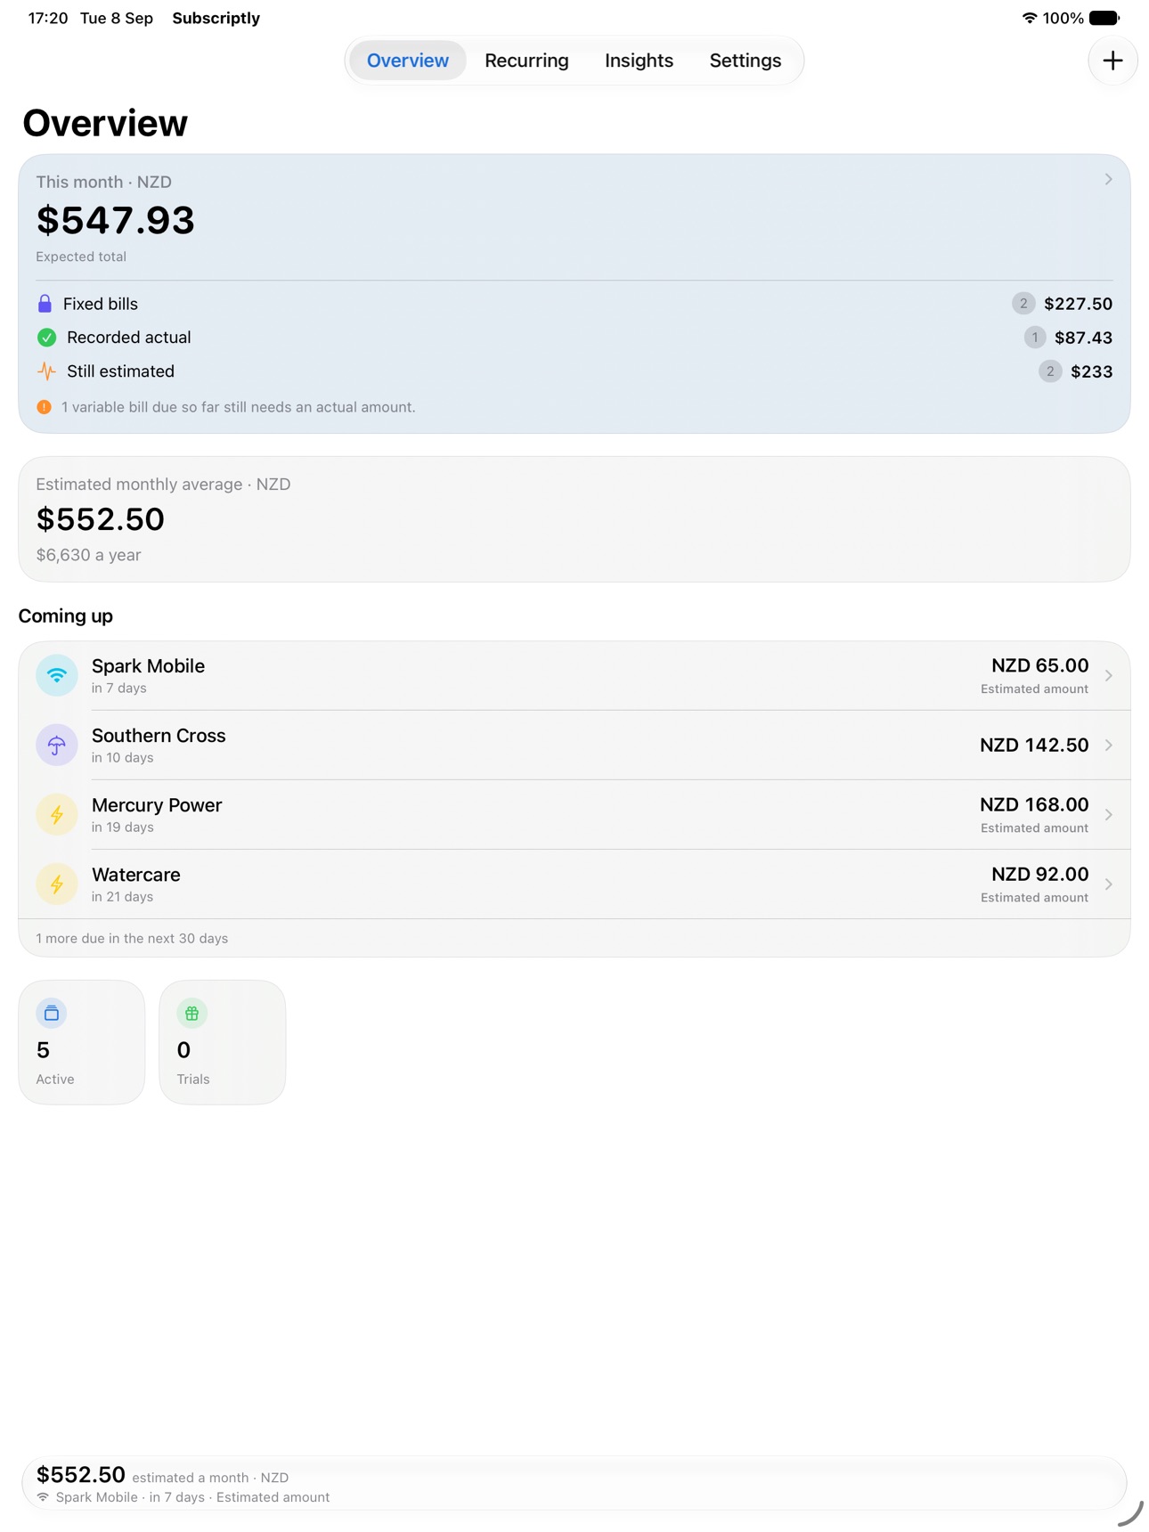
Task: Tap the Watercare lightning bolt icon
Action: click(x=57, y=884)
